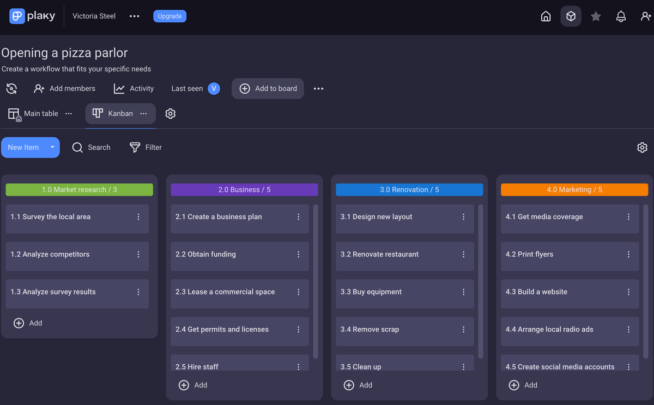Expand the New Item dropdown arrow

click(52, 148)
